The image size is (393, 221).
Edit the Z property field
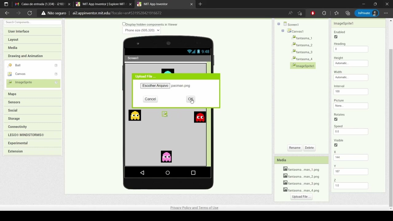(x=351, y=185)
